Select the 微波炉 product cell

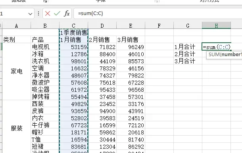point(45,82)
